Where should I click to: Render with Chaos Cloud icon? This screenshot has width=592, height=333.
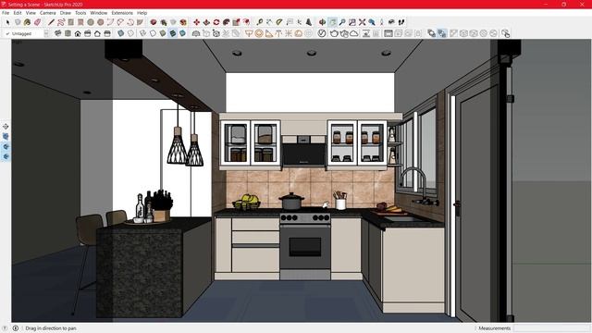[x=353, y=33]
